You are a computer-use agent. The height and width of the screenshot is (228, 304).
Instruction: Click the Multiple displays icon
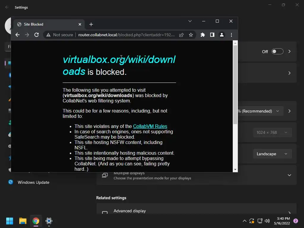pos(105,175)
